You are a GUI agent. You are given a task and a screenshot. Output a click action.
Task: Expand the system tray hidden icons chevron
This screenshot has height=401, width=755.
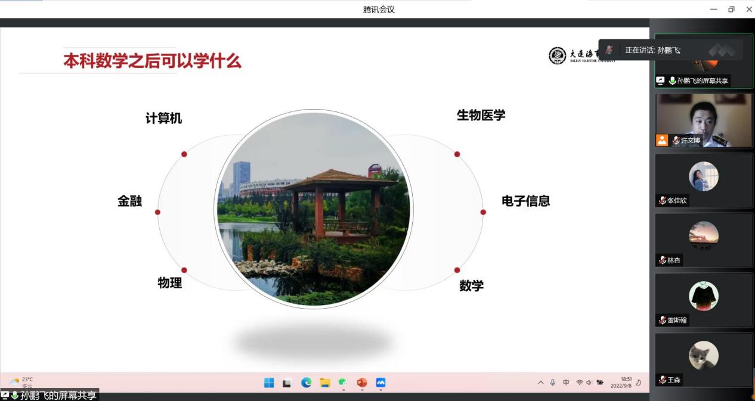541,383
